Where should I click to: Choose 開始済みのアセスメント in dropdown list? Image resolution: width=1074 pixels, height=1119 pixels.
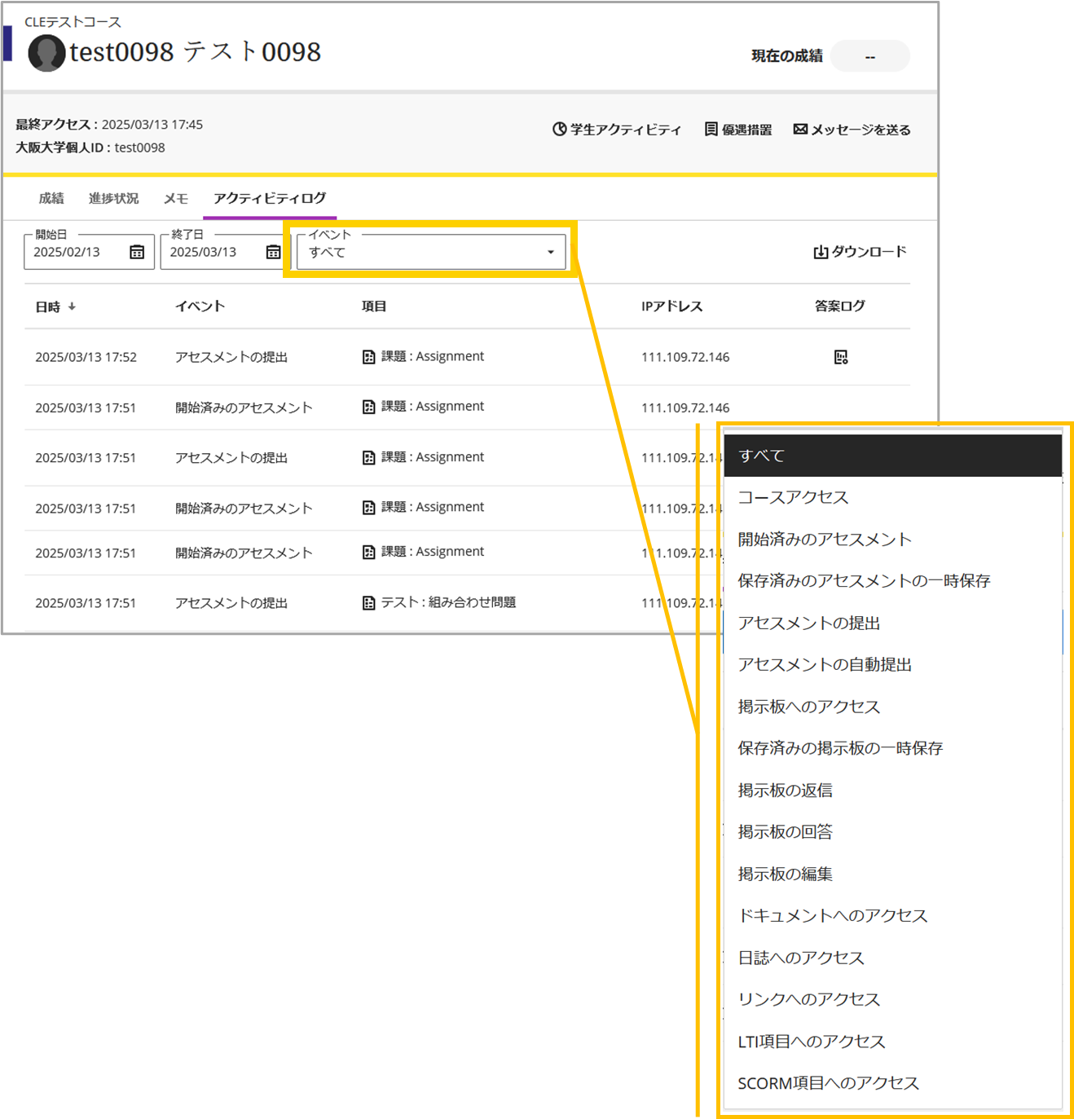click(x=893, y=540)
